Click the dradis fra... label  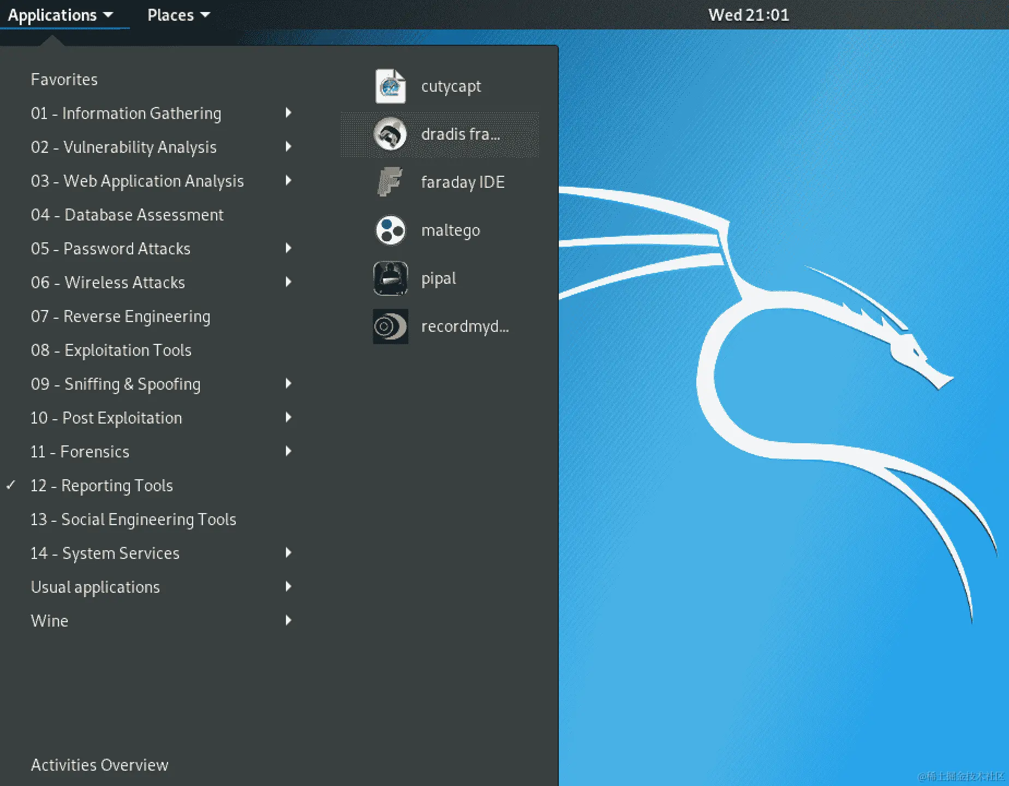pos(461,134)
